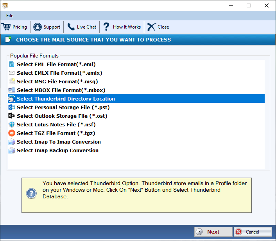Click the Close toolbar label
This screenshot has width=276, height=241.
tap(163, 27)
